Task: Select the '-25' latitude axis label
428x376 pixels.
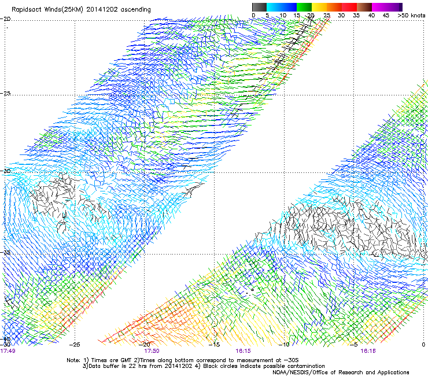Action: (x=5, y=93)
